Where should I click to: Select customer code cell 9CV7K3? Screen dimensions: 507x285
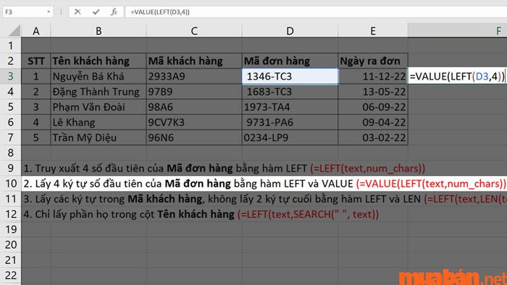tap(194, 122)
